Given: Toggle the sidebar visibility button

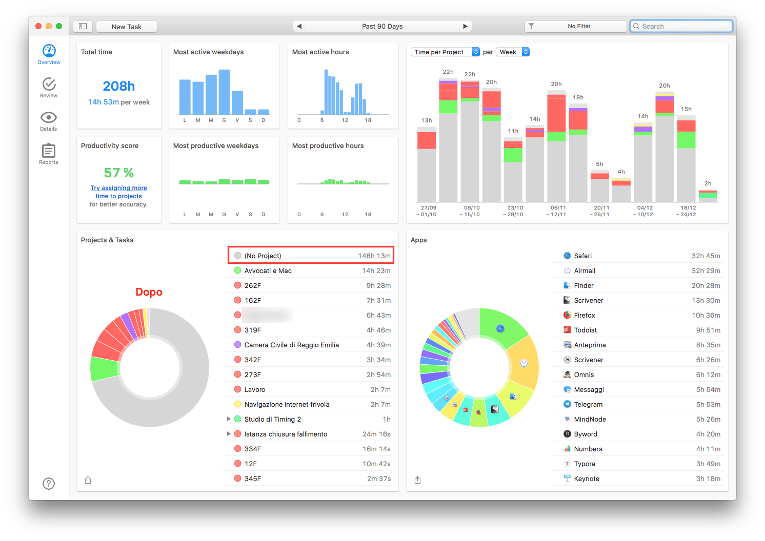Looking at the screenshot, I should [83, 26].
